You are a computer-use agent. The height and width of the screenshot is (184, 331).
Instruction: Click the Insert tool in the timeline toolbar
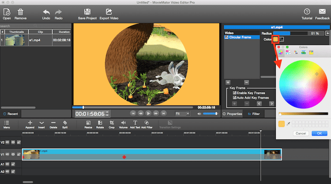pos(41,124)
